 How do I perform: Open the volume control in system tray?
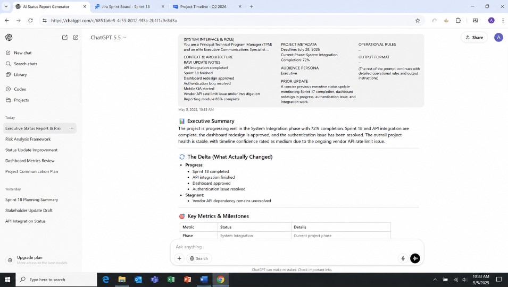pyautogui.click(x=465, y=280)
